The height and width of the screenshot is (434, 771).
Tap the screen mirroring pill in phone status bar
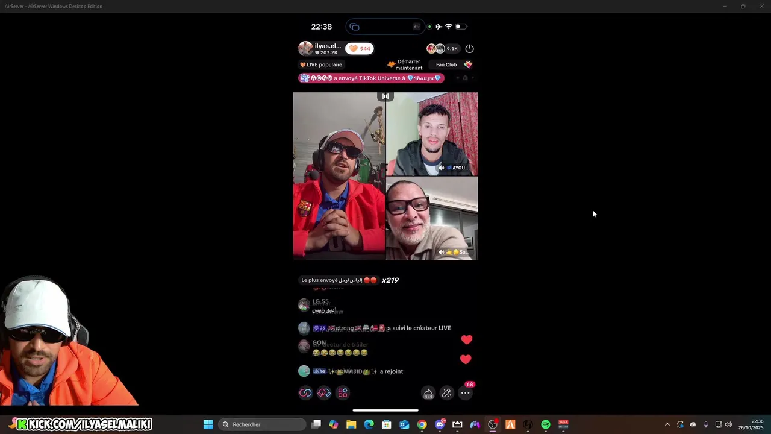[385, 27]
